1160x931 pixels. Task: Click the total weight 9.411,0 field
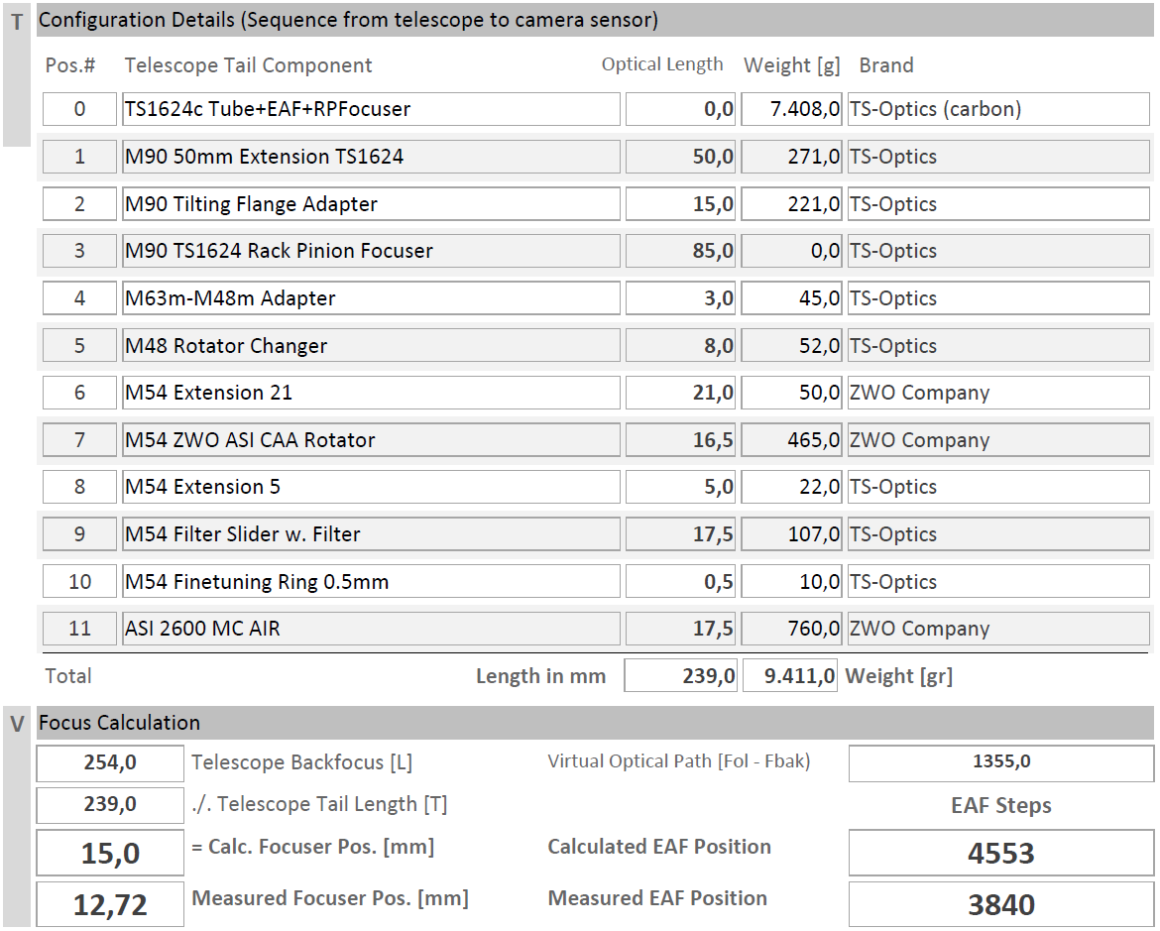click(x=790, y=675)
